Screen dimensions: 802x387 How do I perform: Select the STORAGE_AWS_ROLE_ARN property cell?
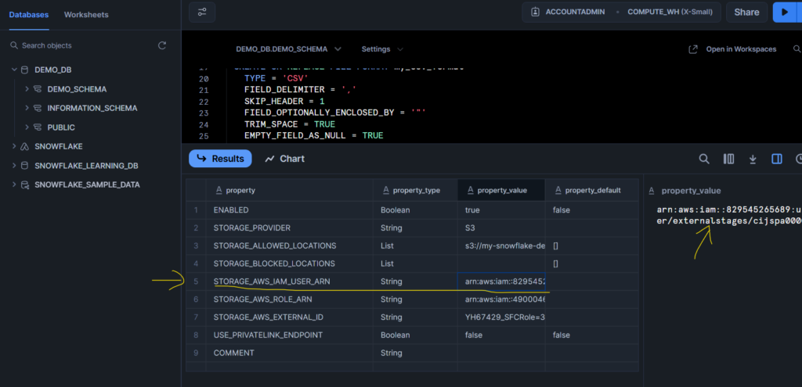(x=290, y=299)
